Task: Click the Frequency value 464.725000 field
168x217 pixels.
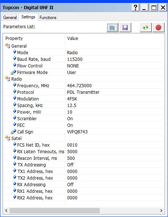Action: coord(79,86)
